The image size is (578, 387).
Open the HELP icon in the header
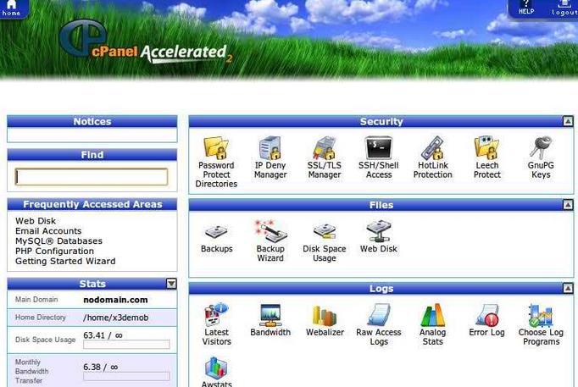tap(526, 8)
